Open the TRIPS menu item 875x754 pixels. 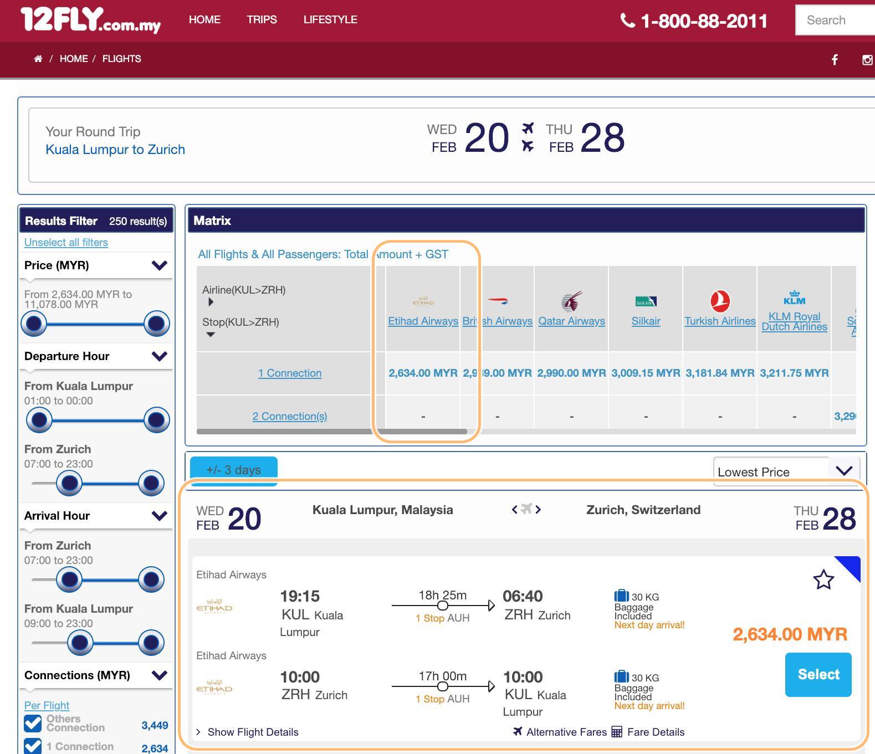262,20
